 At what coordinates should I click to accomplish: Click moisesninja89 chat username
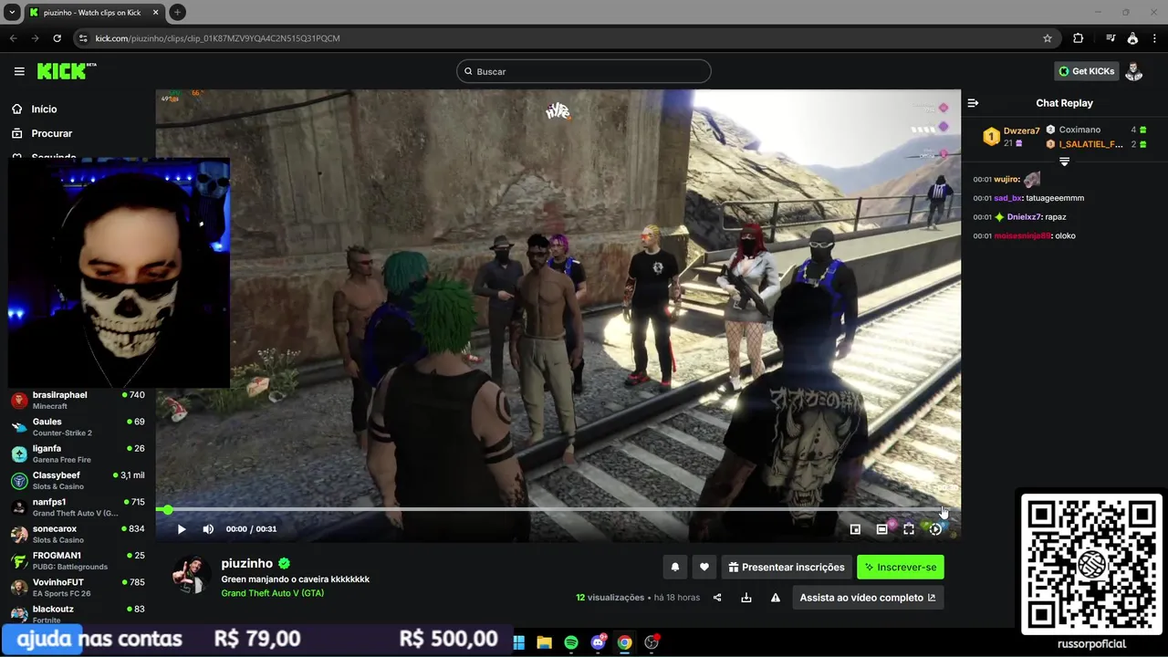coord(1022,235)
